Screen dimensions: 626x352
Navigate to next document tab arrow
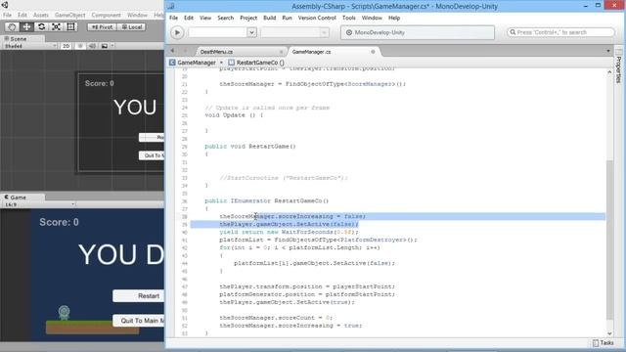point(185,51)
